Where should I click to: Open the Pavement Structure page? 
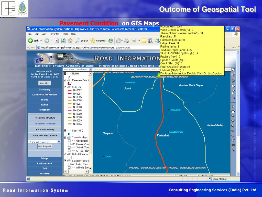45,118
